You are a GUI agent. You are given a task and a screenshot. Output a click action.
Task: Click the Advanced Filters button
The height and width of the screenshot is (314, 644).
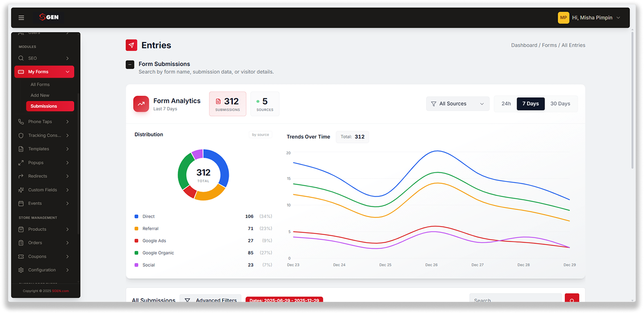tap(210, 300)
